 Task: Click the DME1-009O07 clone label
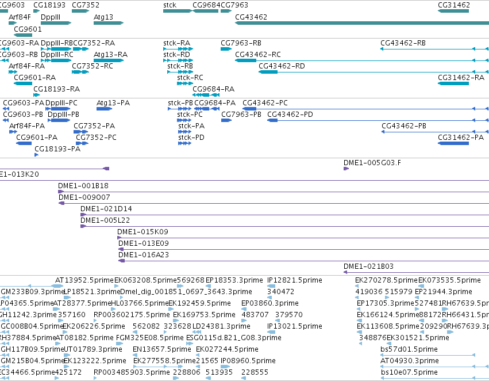[84, 197]
